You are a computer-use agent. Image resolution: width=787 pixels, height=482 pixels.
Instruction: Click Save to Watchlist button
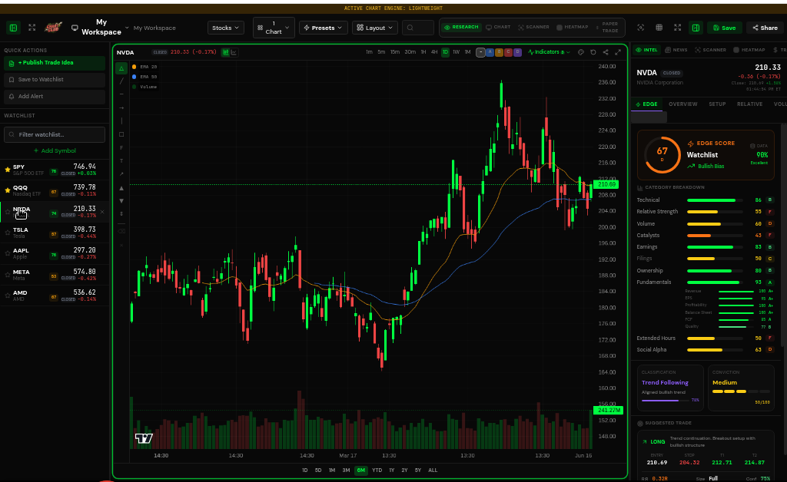(55, 80)
